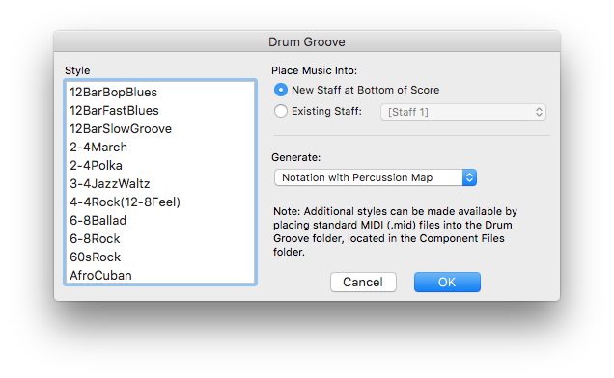Image resolution: width=614 pixels, height=378 pixels.
Task: Select the 12BarBopBlues style
Action: 159,92
